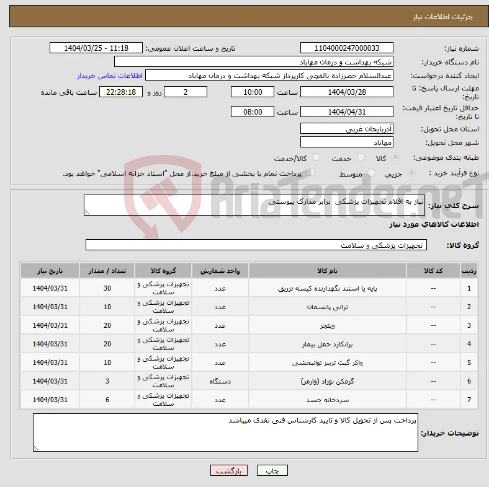
Task: Click the گروه کالا column header
Action: pos(163,271)
